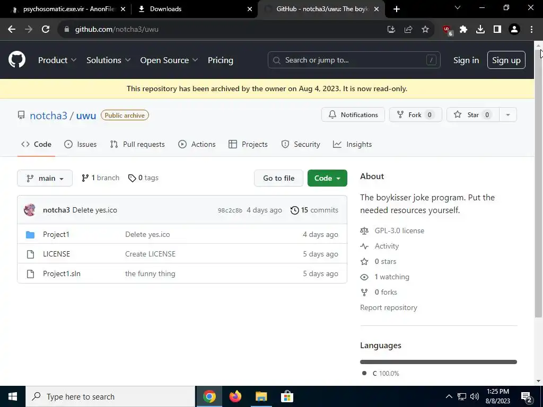543x407 pixels.
Task: Switch to the Security tab
Action: coord(300,144)
